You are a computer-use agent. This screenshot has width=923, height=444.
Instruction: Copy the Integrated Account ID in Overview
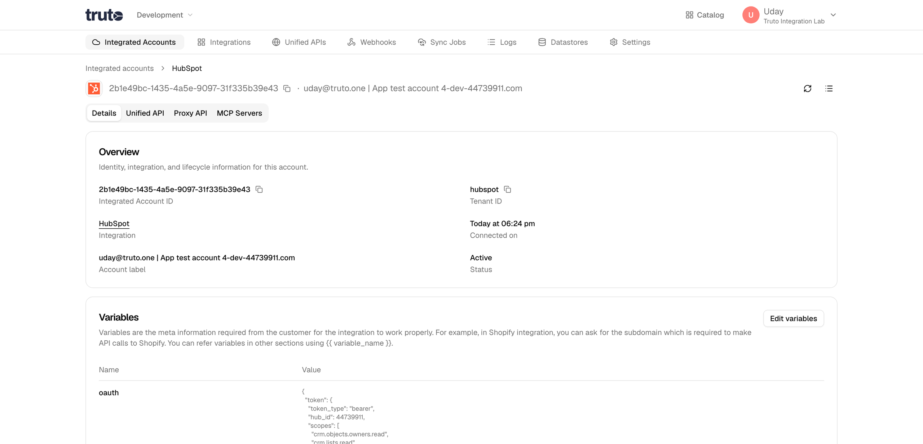coord(259,189)
